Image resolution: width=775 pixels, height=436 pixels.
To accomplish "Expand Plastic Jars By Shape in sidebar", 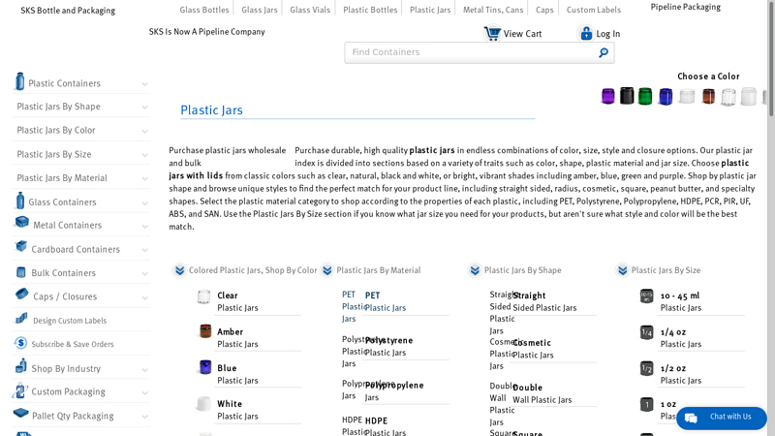I will pos(144,107).
